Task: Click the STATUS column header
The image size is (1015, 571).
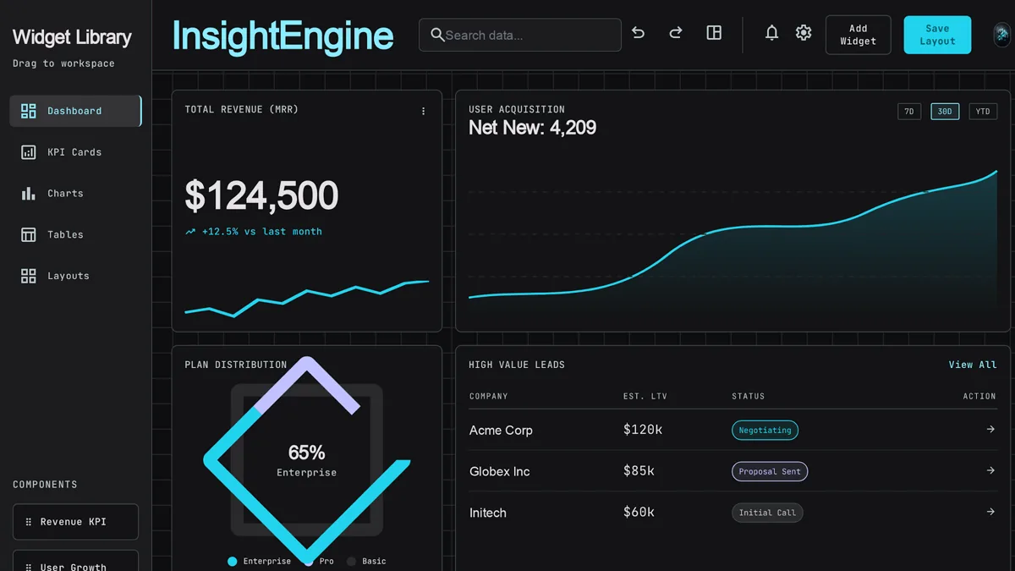Action: pos(749,396)
